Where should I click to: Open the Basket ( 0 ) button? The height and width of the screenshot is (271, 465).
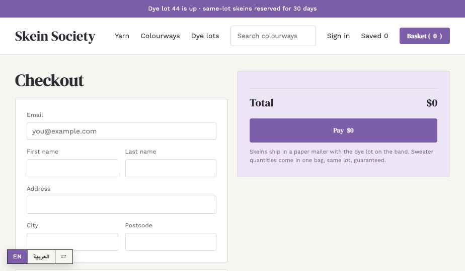tap(424, 36)
